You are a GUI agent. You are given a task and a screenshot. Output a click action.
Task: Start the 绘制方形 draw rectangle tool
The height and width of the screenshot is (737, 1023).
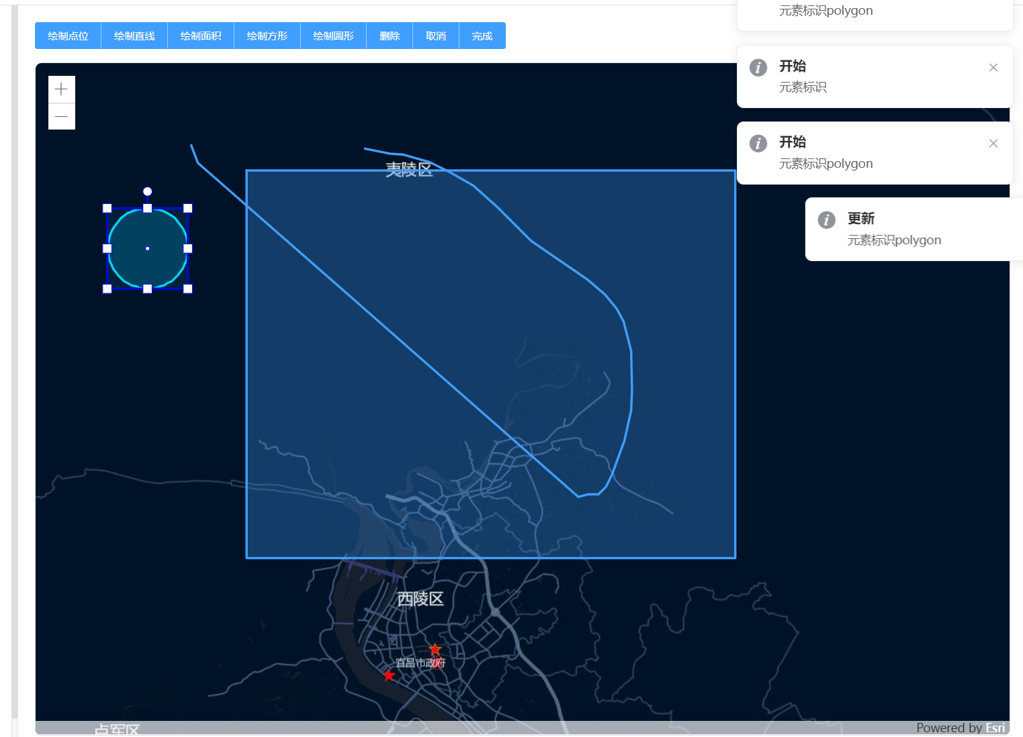[267, 36]
